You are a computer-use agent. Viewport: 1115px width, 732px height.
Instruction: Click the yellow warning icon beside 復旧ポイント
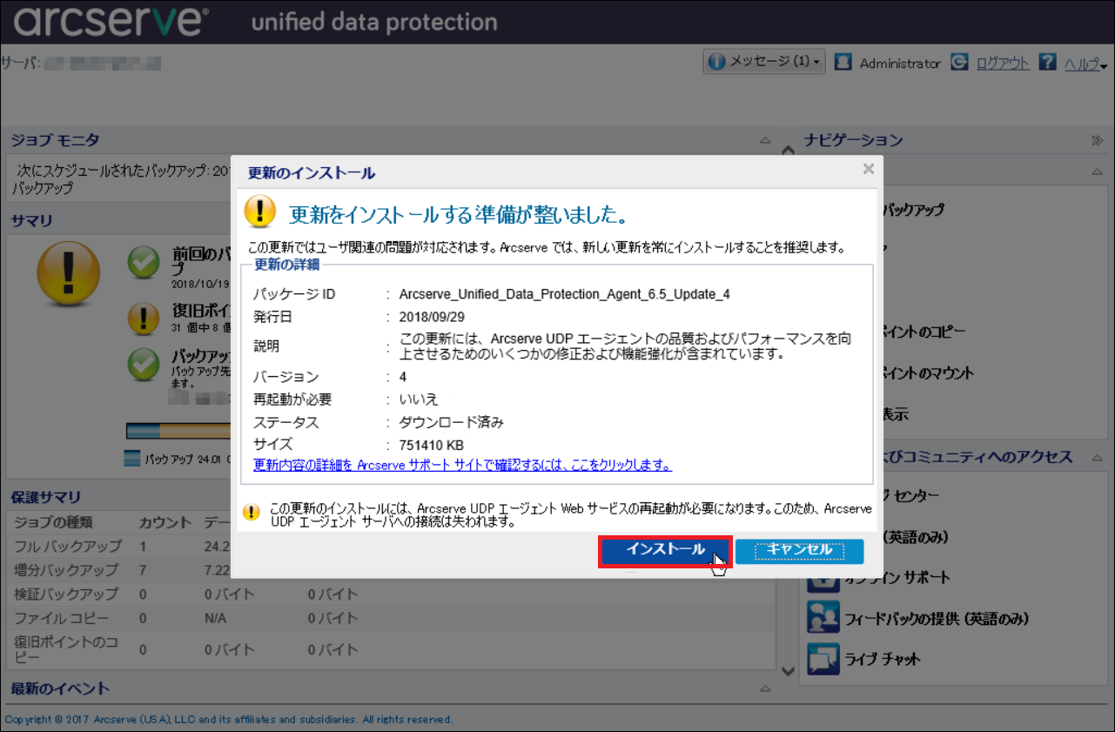(143, 318)
